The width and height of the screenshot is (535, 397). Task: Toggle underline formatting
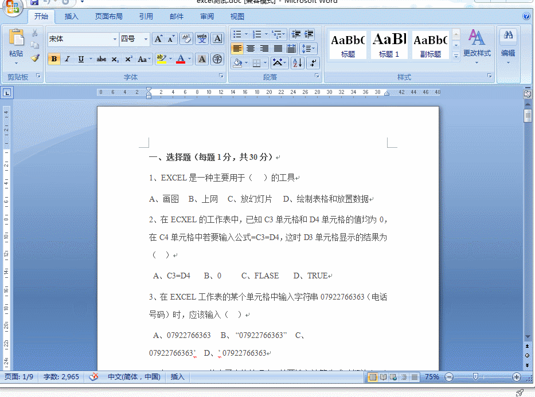[x=81, y=59]
